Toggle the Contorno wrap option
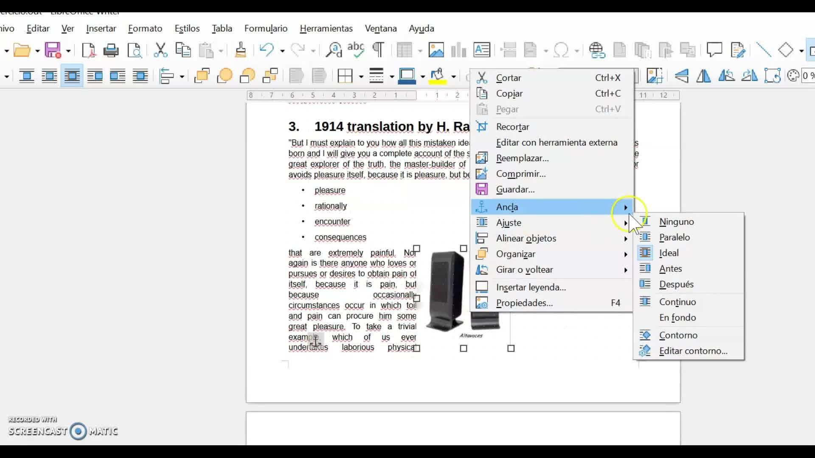Image resolution: width=815 pixels, height=458 pixels. [x=678, y=335]
